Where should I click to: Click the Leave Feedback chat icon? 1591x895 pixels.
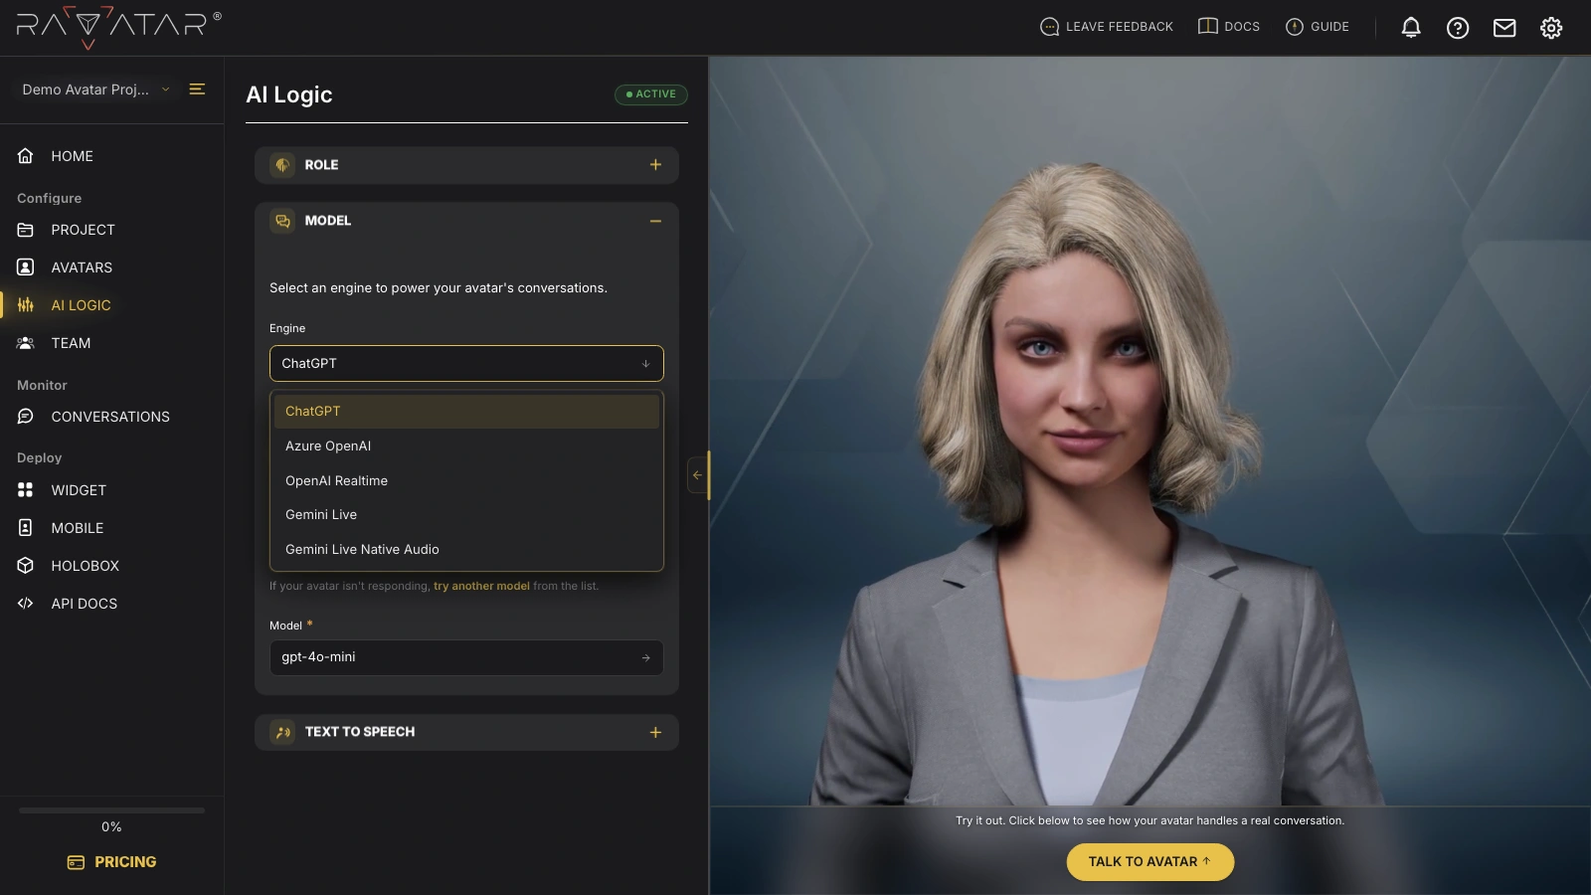[1049, 27]
